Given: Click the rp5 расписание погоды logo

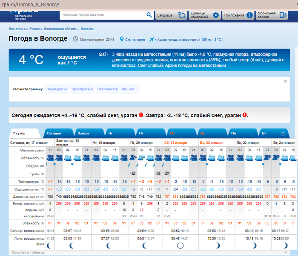Looking at the screenshot, I should (24, 15).
